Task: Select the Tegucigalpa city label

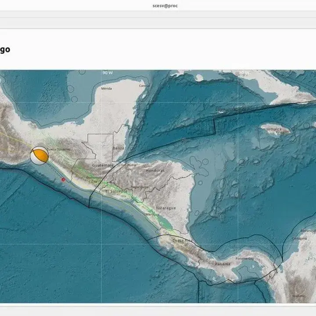Action: click(140, 187)
